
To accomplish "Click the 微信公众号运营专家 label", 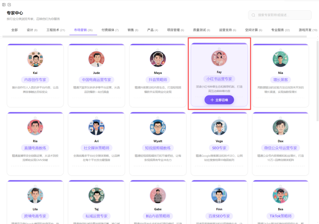I will pyautogui.click(x=280, y=148).
